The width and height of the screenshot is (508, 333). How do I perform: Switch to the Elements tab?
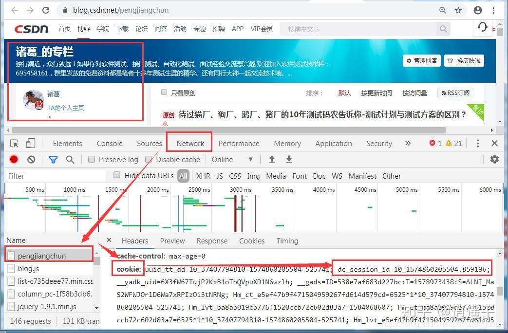[67, 144]
